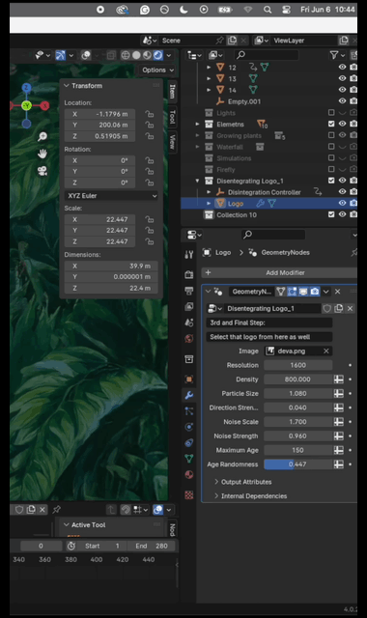Open the XYZ Euler rotation mode dropdown
This screenshot has width=367, height=618.
[111, 195]
